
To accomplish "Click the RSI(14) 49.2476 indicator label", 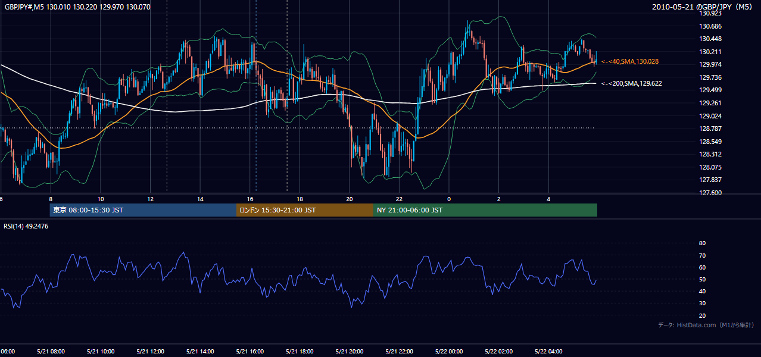I will point(26,226).
